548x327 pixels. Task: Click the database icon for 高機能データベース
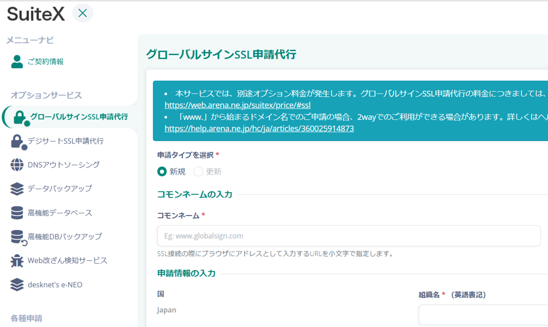tap(17, 213)
